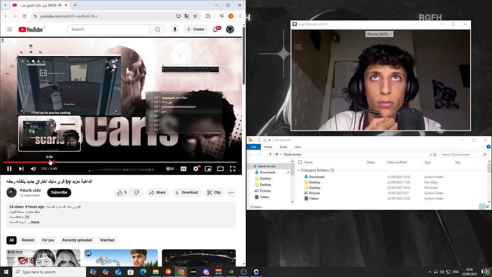Open the File tab in File Explorer
Image resolution: width=492 pixels, height=277 pixels.
point(254,147)
